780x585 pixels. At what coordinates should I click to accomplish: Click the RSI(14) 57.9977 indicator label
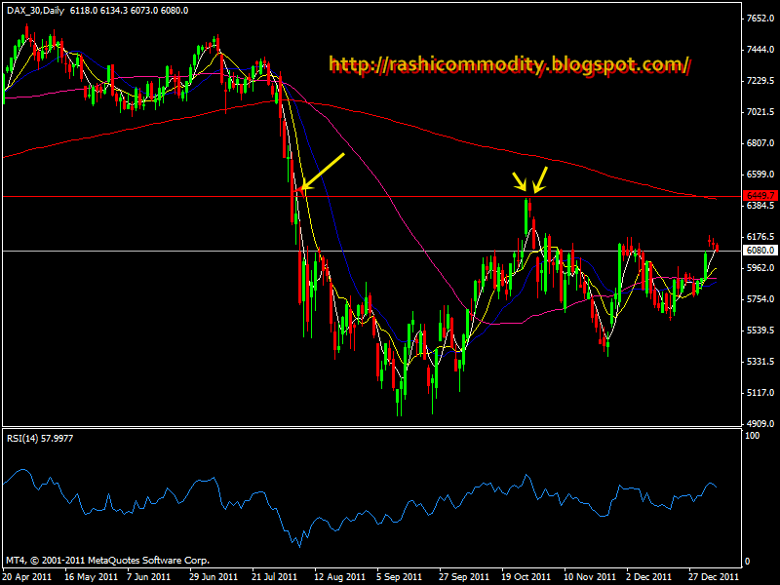pyautogui.click(x=40, y=438)
